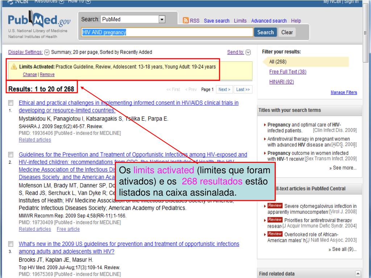The image size is (371, 278).
Task: Open Manage Filters
Action: pyautogui.click(x=344, y=92)
